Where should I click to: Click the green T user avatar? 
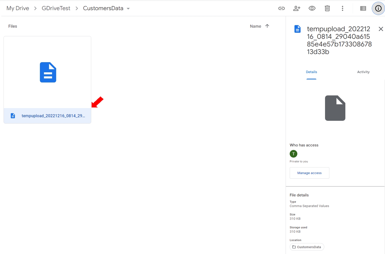pyautogui.click(x=293, y=154)
